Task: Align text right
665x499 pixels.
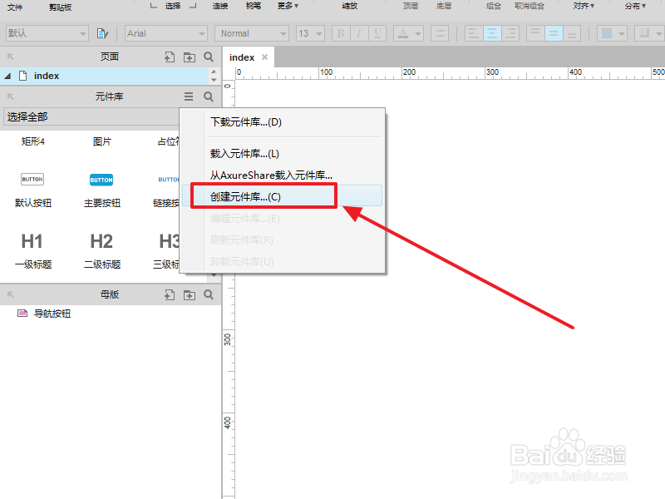Action: (x=510, y=33)
